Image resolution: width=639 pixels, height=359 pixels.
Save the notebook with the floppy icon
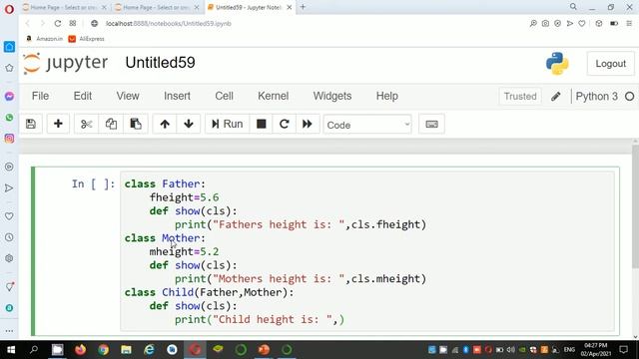pos(31,124)
